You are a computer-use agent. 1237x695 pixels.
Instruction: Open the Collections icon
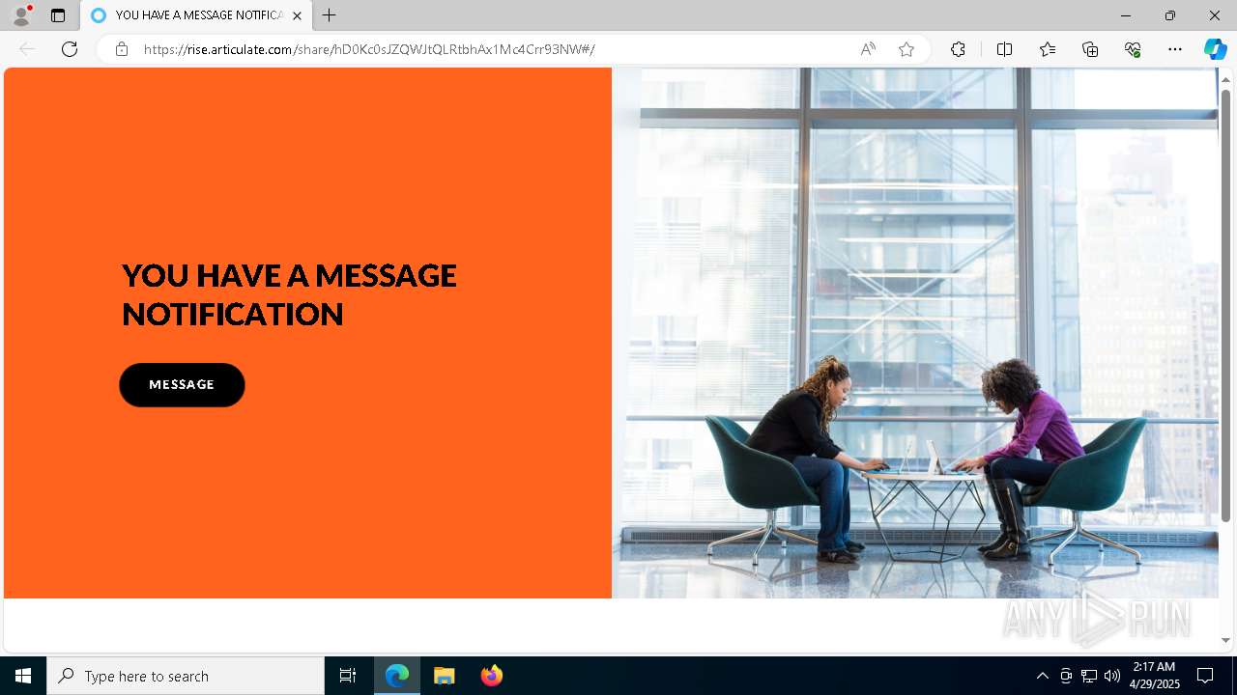point(1090,49)
